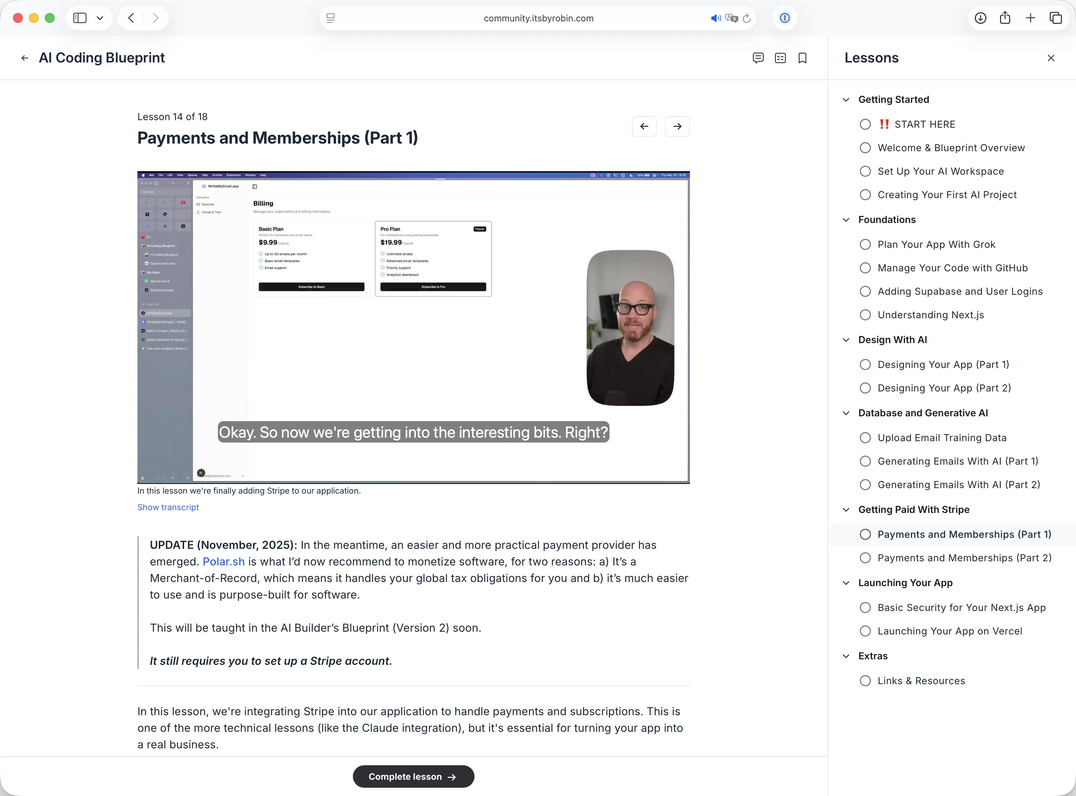Select Payments and Memberships (Part 2) lesson

tap(965, 557)
